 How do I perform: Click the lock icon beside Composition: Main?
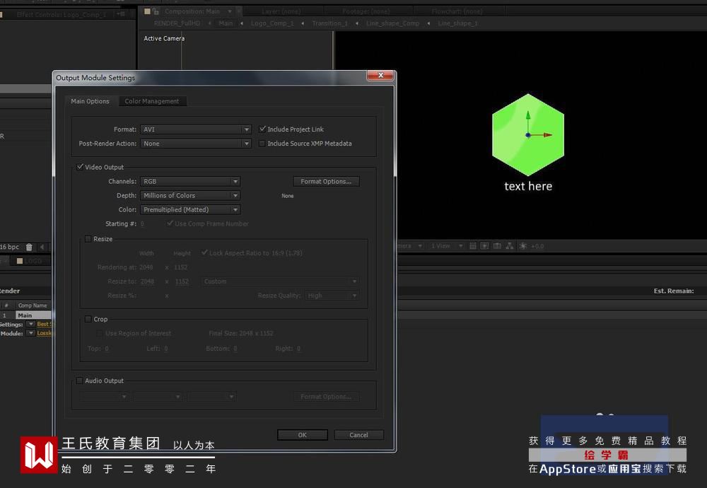tap(156, 11)
